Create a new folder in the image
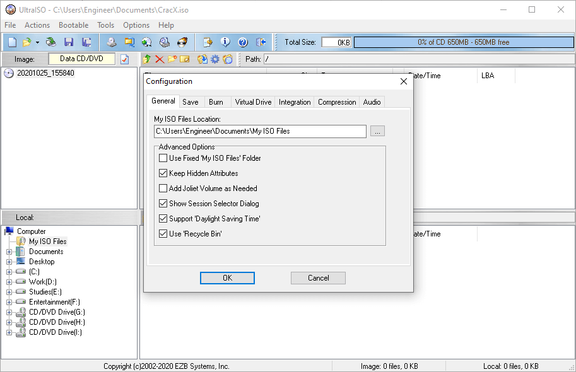576x372 pixels. click(x=171, y=59)
